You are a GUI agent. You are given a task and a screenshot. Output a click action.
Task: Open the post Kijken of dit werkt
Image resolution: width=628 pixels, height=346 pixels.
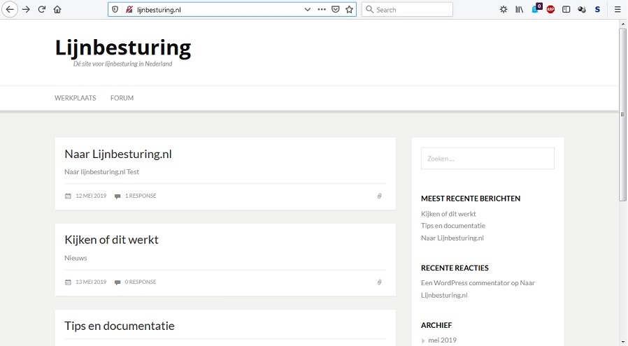point(111,240)
